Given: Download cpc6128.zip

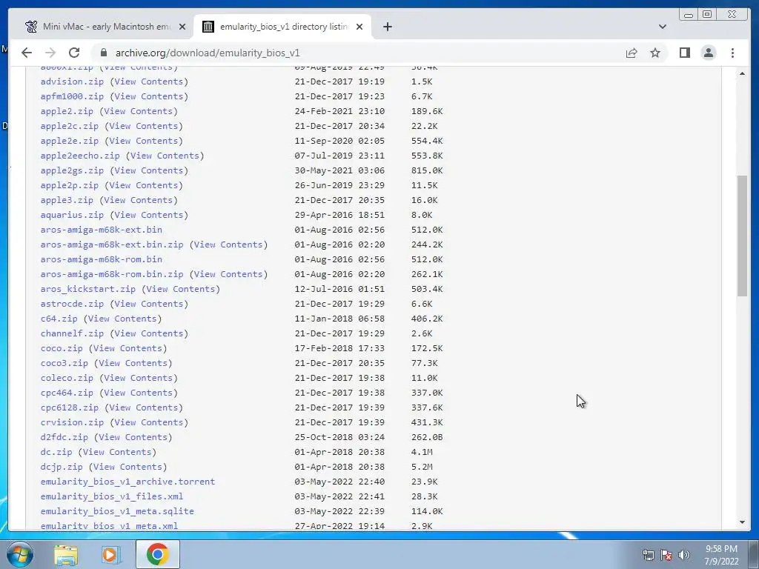Looking at the screenshot, I should pos(70,407).
